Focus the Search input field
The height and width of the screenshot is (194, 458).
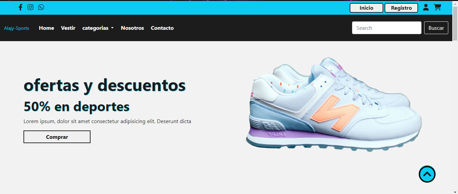pyautogui.click(x=386, y=28)
